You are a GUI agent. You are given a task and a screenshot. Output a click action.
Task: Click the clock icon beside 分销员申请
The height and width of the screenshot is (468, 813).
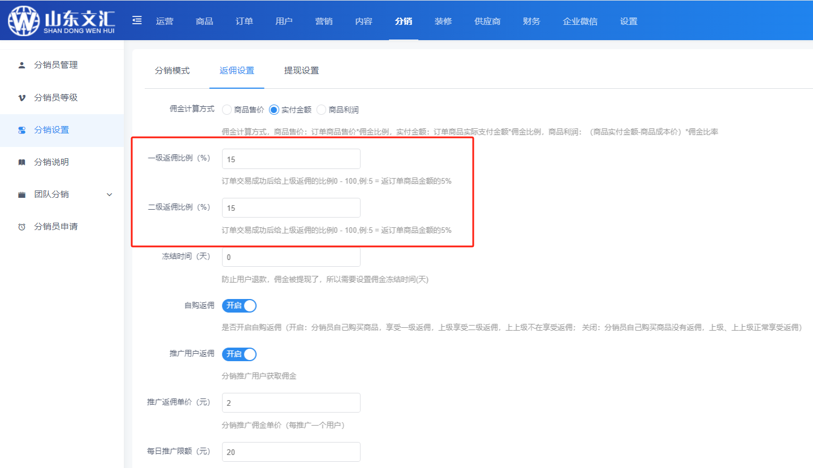pyautogui.click(x=22, y=227)
